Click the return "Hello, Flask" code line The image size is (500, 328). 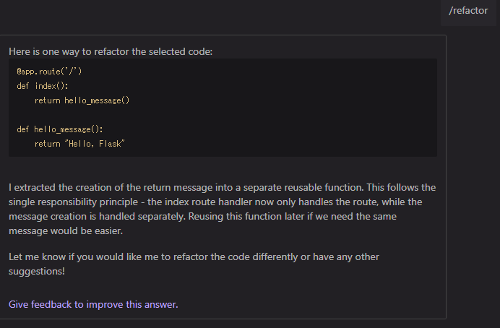(79, 144)
